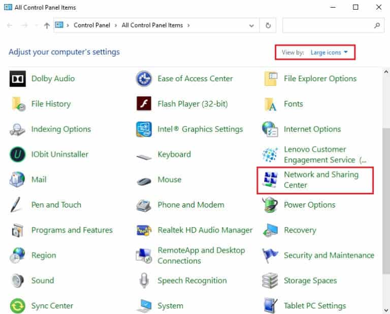
Task: Click the scrollbar down arrow
Action: point(386,310)
